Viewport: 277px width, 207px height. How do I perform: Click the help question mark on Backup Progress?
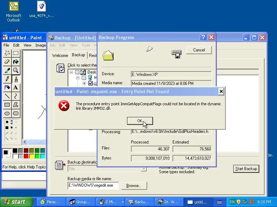click(203, 37)
